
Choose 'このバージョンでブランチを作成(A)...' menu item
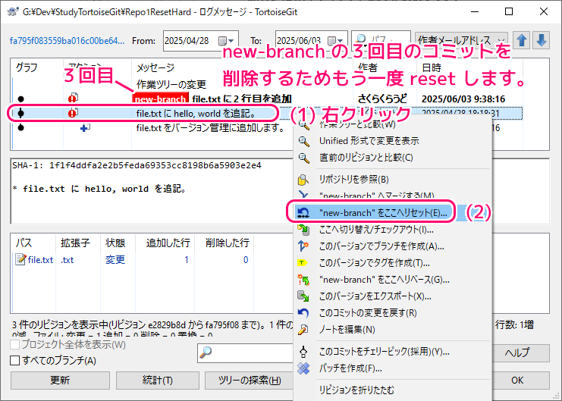pyautogui.click(x=392, y=246)
